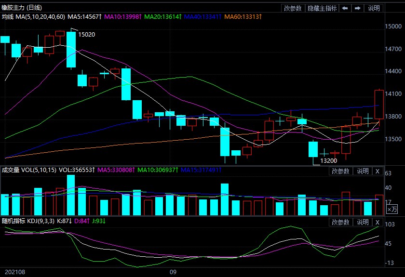This screenshot has width=405, height=277.
Task: Click the -13 KDJ axis label
Action: coord(390,263)
